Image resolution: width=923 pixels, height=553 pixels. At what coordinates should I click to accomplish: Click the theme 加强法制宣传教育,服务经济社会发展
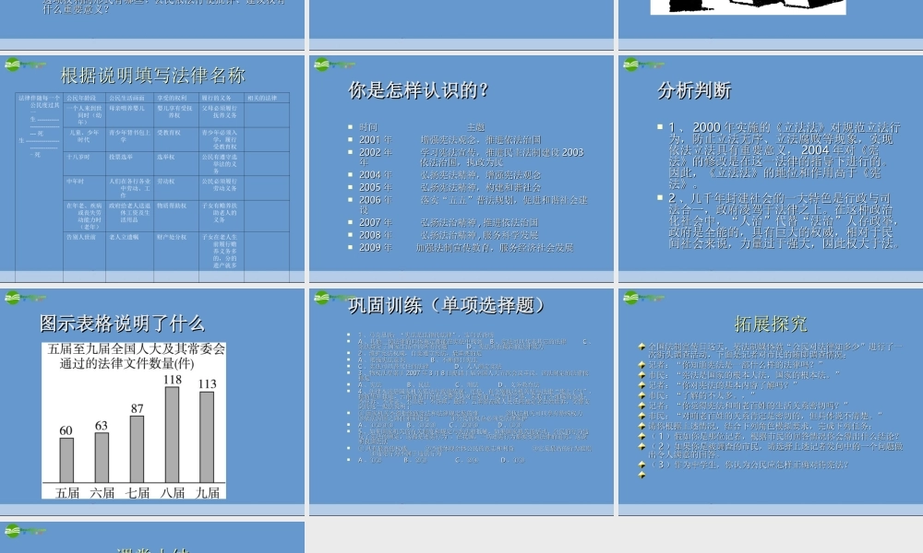click(495, 248)
